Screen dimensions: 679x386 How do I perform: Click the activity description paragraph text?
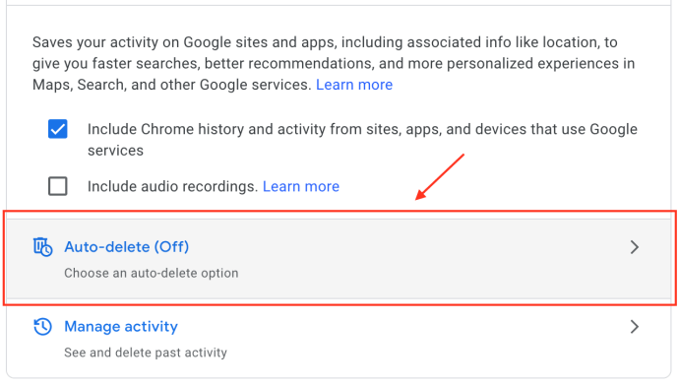(334, 63)
